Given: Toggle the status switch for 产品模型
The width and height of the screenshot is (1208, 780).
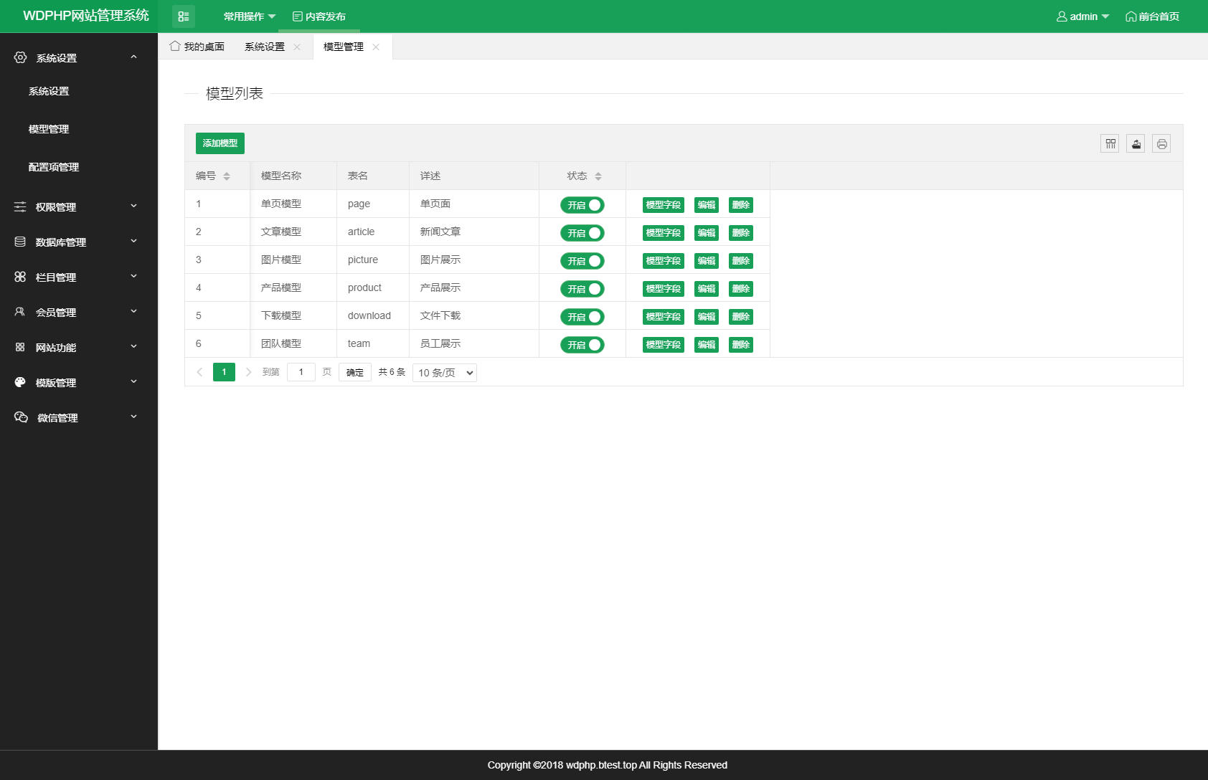Looking at the screenshot, I should [x=582, y=289].
